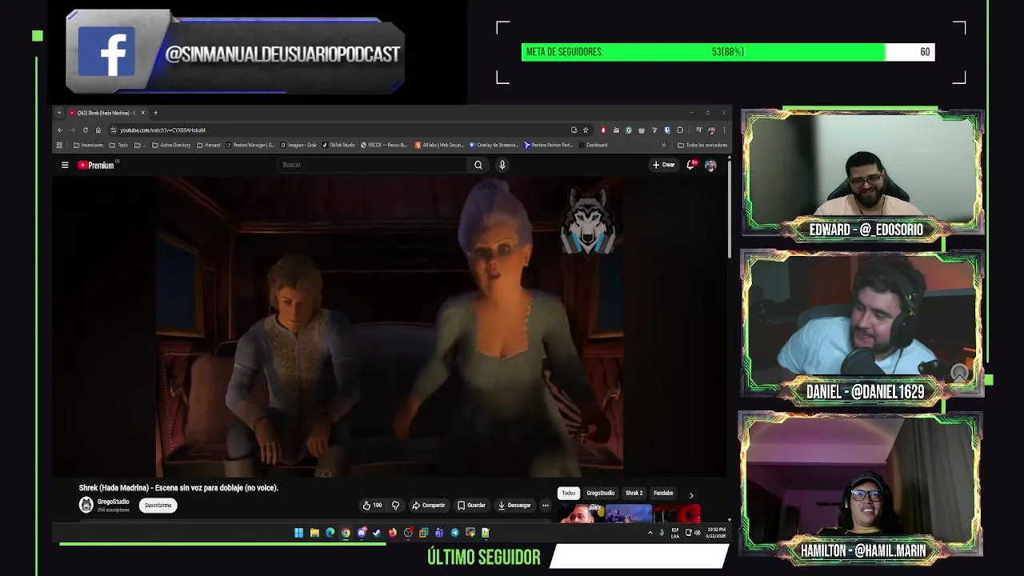Screen dimensions: 1024x576
Task: Click the Suscribirme subscribe button
Action: tap(158, 506)
